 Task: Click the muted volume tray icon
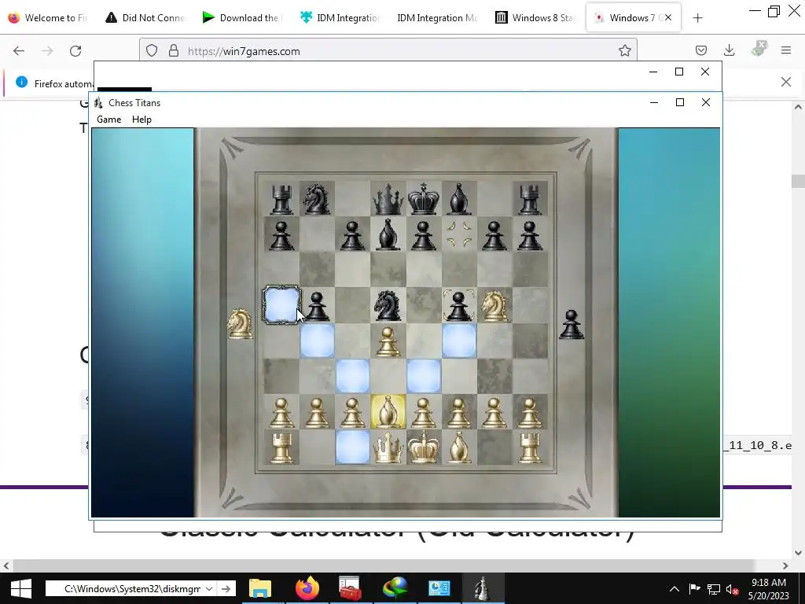(x=733, y=589)
